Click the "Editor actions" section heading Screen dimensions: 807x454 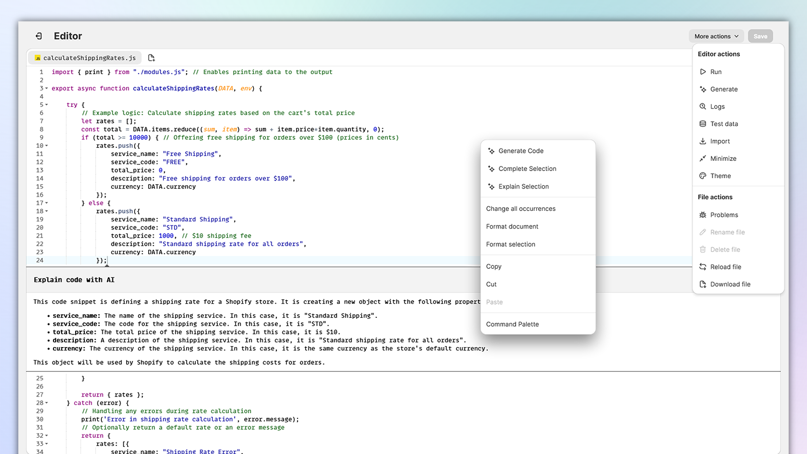pyautogui.click(x=719, y=54)
